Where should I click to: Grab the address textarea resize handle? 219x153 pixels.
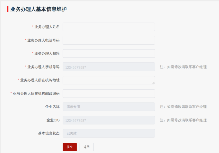[153, 83]
